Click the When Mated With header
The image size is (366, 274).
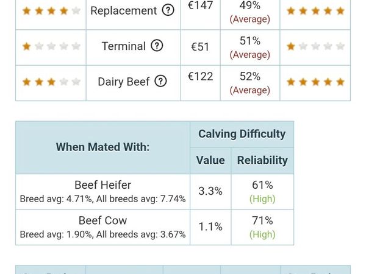point(102,147)
